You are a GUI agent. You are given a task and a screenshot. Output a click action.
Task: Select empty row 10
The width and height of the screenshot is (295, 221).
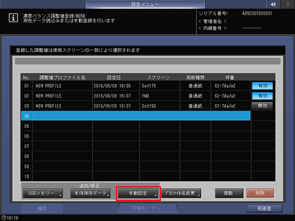coord(136,176)
